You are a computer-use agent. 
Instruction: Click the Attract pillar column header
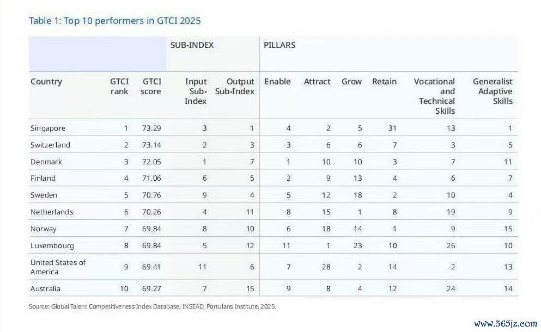tap(317, 82)
